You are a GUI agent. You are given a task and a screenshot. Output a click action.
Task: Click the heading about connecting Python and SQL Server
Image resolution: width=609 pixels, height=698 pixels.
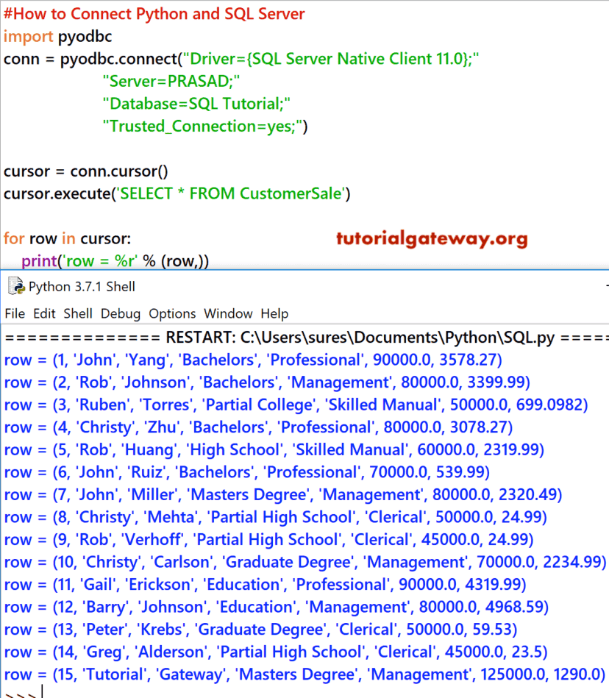(154, 13)
